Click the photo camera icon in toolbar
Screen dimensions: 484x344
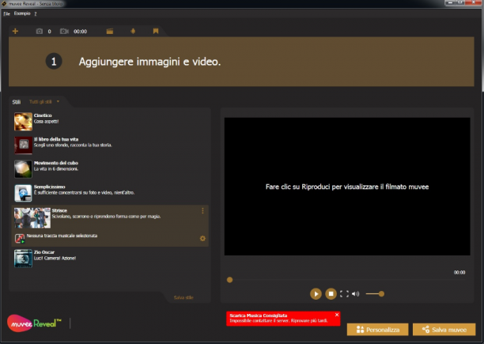(x=40, y=31)
